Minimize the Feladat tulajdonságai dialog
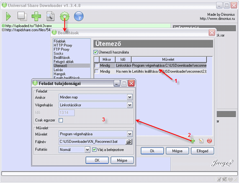 (x=117, y=84)
